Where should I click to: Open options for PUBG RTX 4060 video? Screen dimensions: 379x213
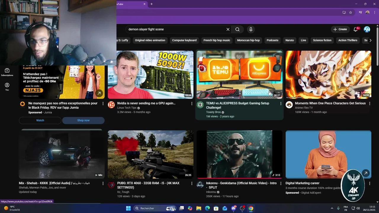tap(192, 183)
